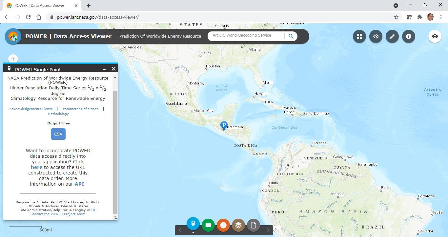Click the 'Bogota' map label

pos(293,166)
